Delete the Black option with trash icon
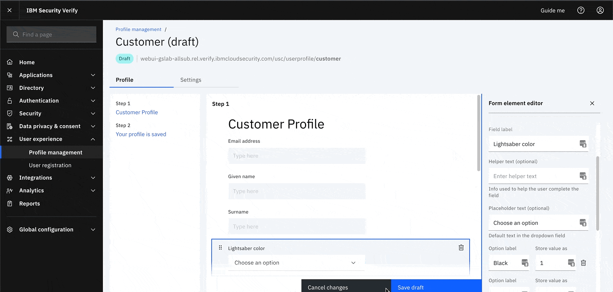This screenshot has height=292, width=613. (583, 263)
